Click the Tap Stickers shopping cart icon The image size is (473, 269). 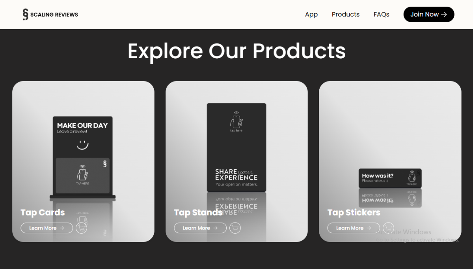click(x=388, y=228)
